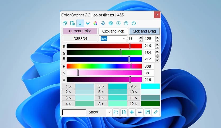Click the pencil edit icon
Screen dimensions: 221x128
tap(156, 112)
